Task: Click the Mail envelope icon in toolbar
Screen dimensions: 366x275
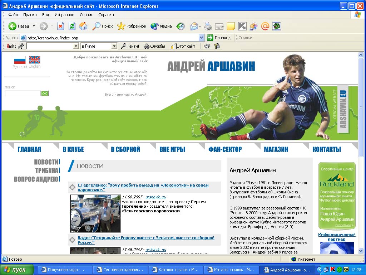Action: [194, 26]
